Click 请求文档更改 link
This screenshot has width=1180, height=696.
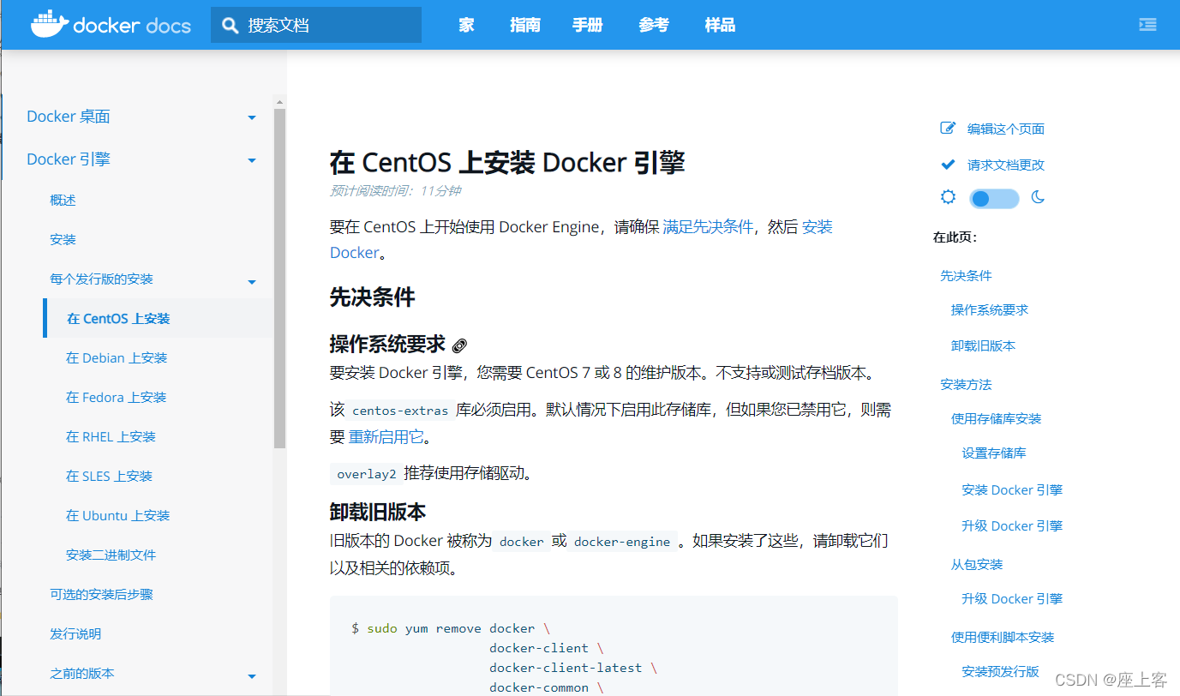1006,165
